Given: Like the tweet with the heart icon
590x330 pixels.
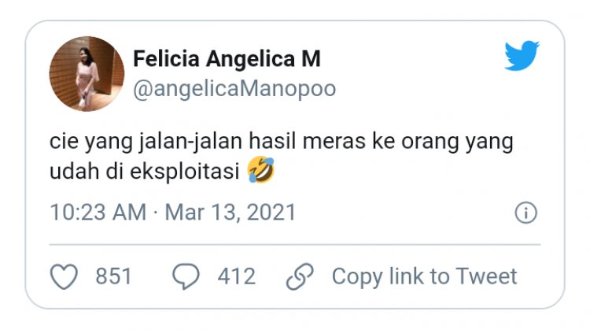Looking at the screenshot, I should 64,276.
